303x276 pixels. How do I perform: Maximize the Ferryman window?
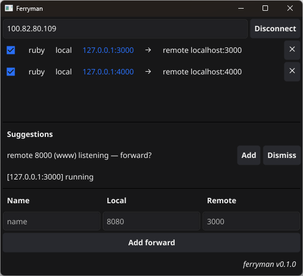coord(265,8)
